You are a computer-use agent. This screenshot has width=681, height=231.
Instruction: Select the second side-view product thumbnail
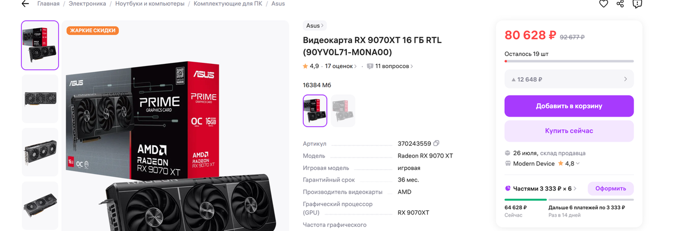tap(40, 98)
